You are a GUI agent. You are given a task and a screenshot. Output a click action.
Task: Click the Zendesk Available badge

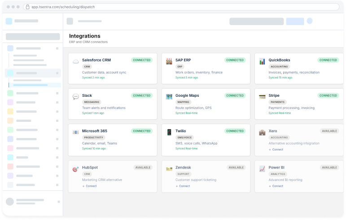236,168
